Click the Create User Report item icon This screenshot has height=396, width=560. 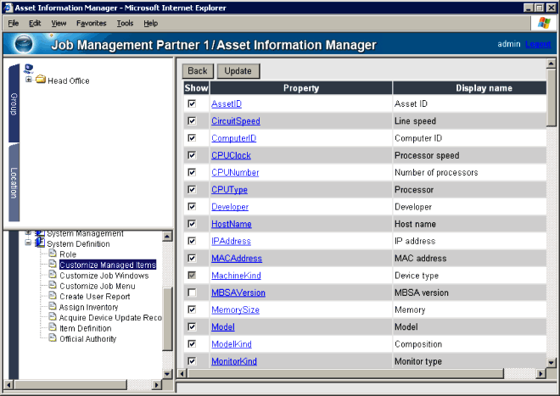53,297
